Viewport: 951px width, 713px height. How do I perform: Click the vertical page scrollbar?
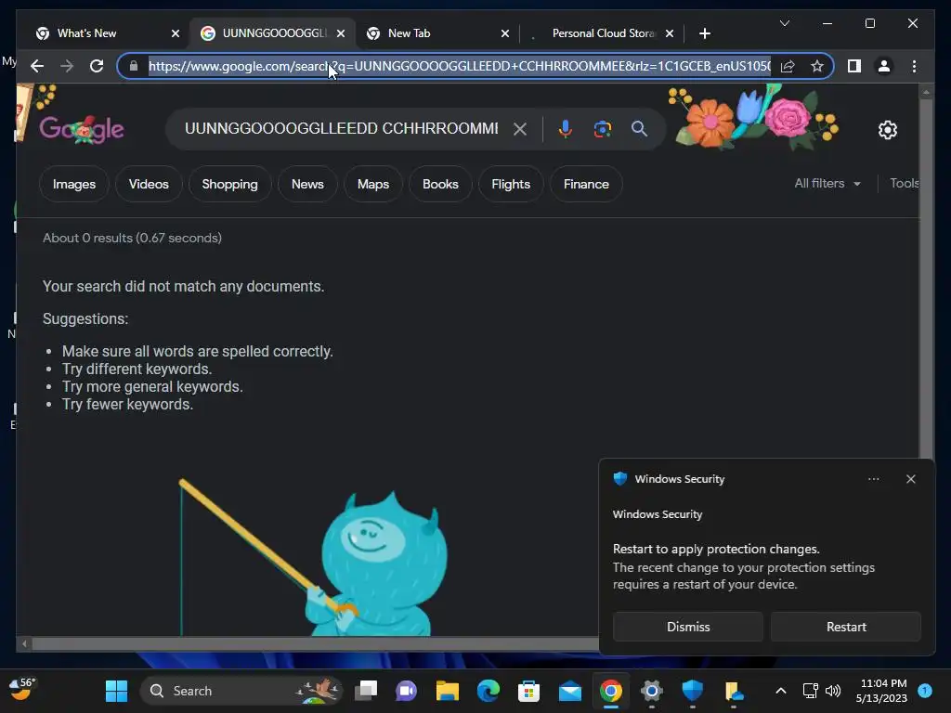click(x=926, y=279)
